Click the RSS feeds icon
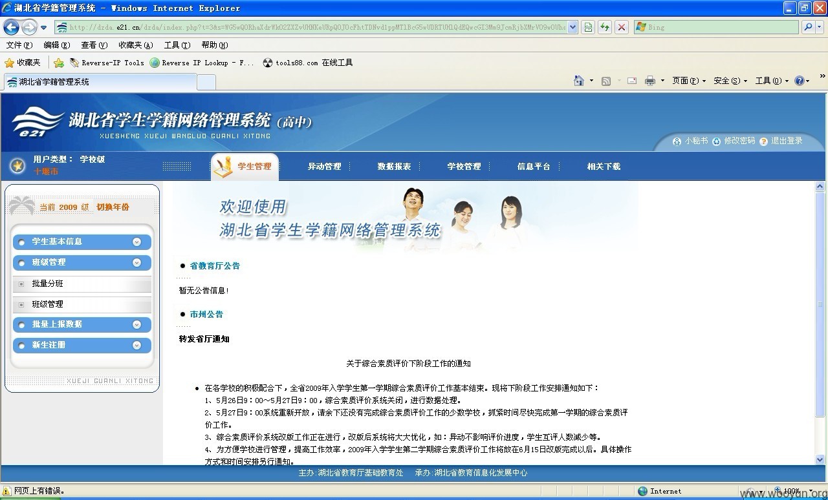828x500 pixels. (x=606, y=81)
